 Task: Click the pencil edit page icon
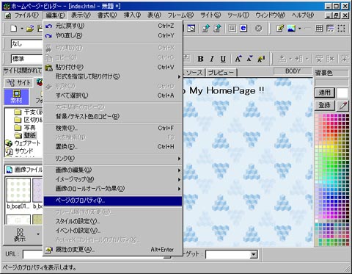(280, 29)
